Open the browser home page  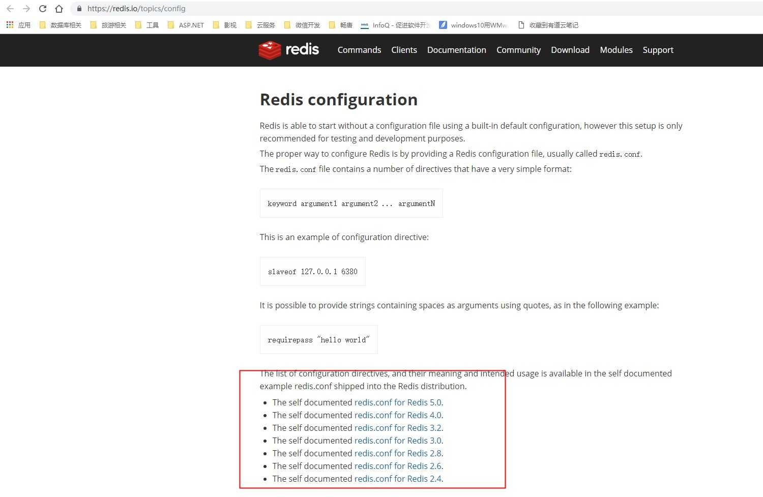pos(59,9)
